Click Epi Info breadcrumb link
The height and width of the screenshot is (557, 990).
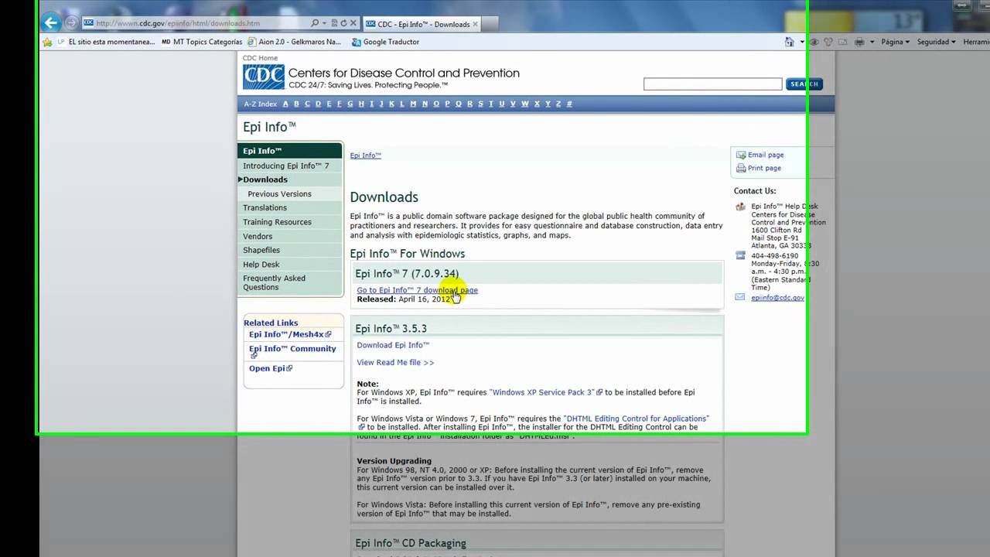(365, 155)
